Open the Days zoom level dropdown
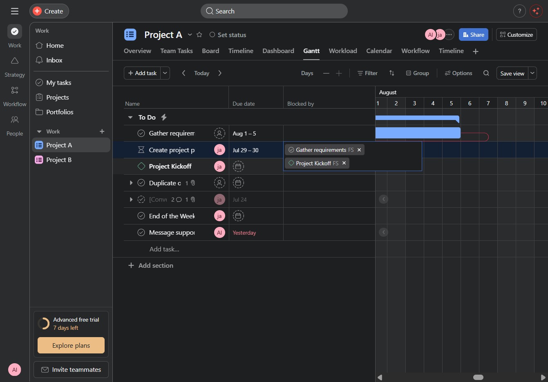 (307, 73)
